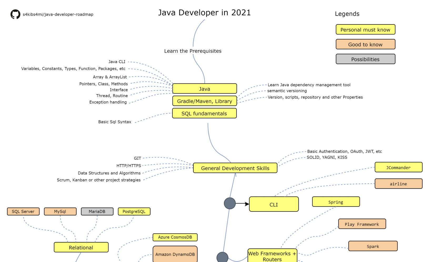
Task: Select the CLI node
Action: pos(274,204)
